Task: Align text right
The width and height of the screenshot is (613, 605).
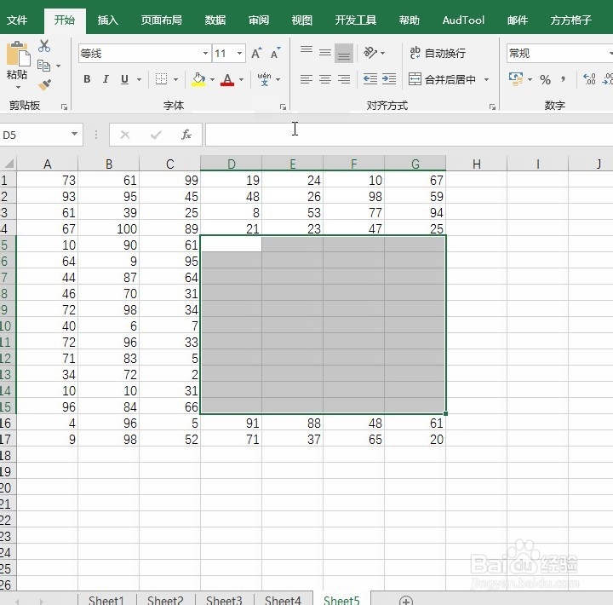Action: [344, 79]
